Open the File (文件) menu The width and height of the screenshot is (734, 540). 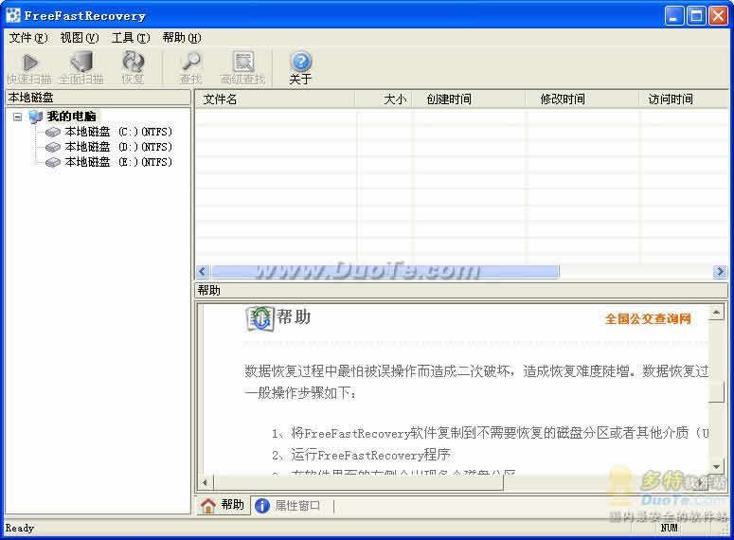pos(28,38)
